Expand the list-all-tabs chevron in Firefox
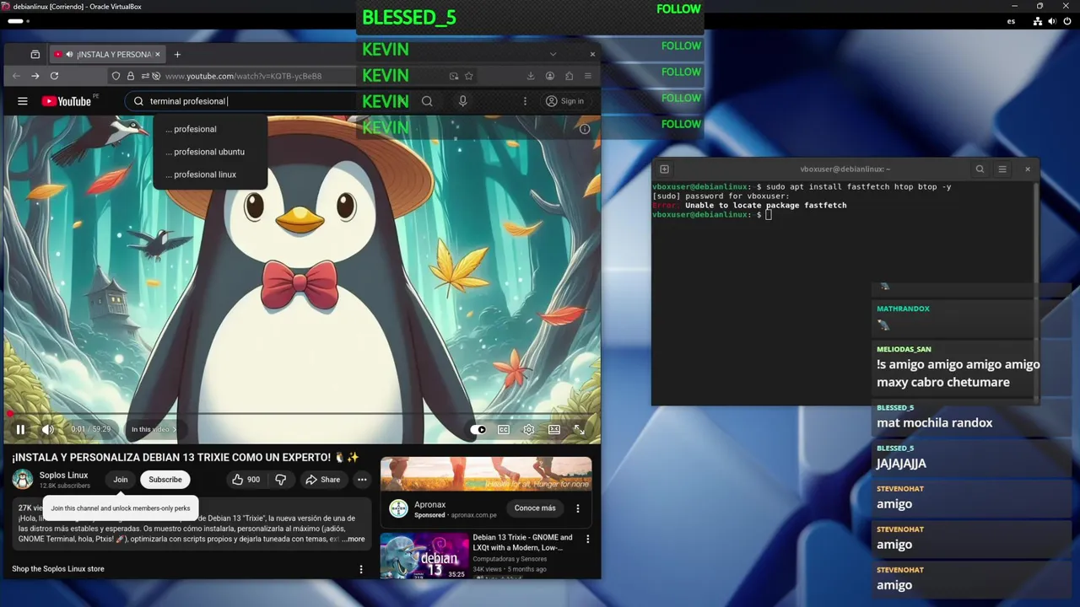Viewport: 1080px width, 607px height. (x=553, y=54)
